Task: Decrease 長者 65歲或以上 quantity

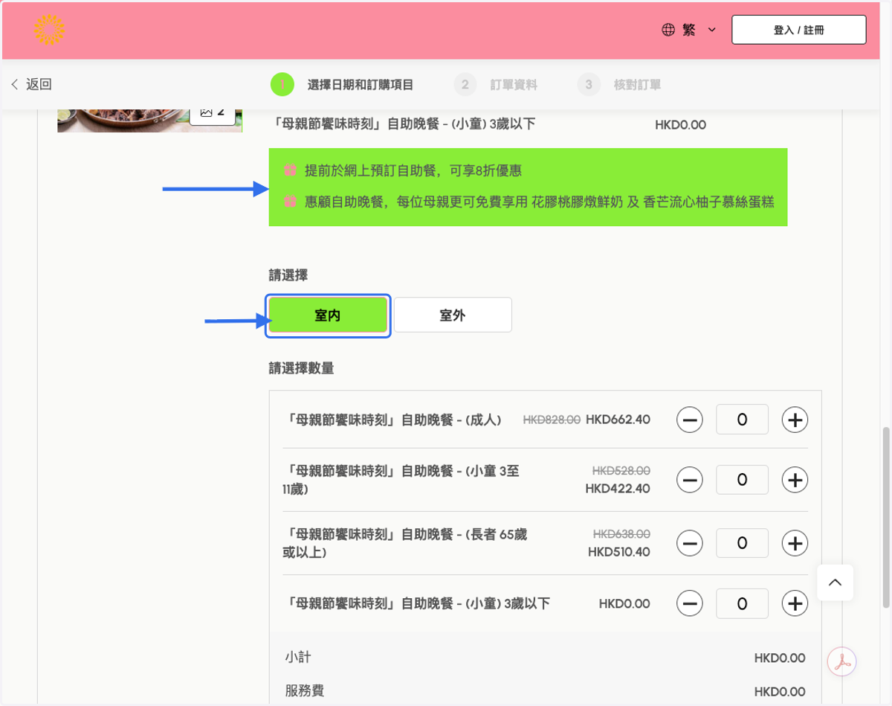Action: point(690,544)
